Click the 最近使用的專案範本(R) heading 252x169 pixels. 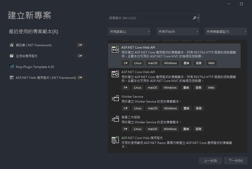click(x=33, y=32)
